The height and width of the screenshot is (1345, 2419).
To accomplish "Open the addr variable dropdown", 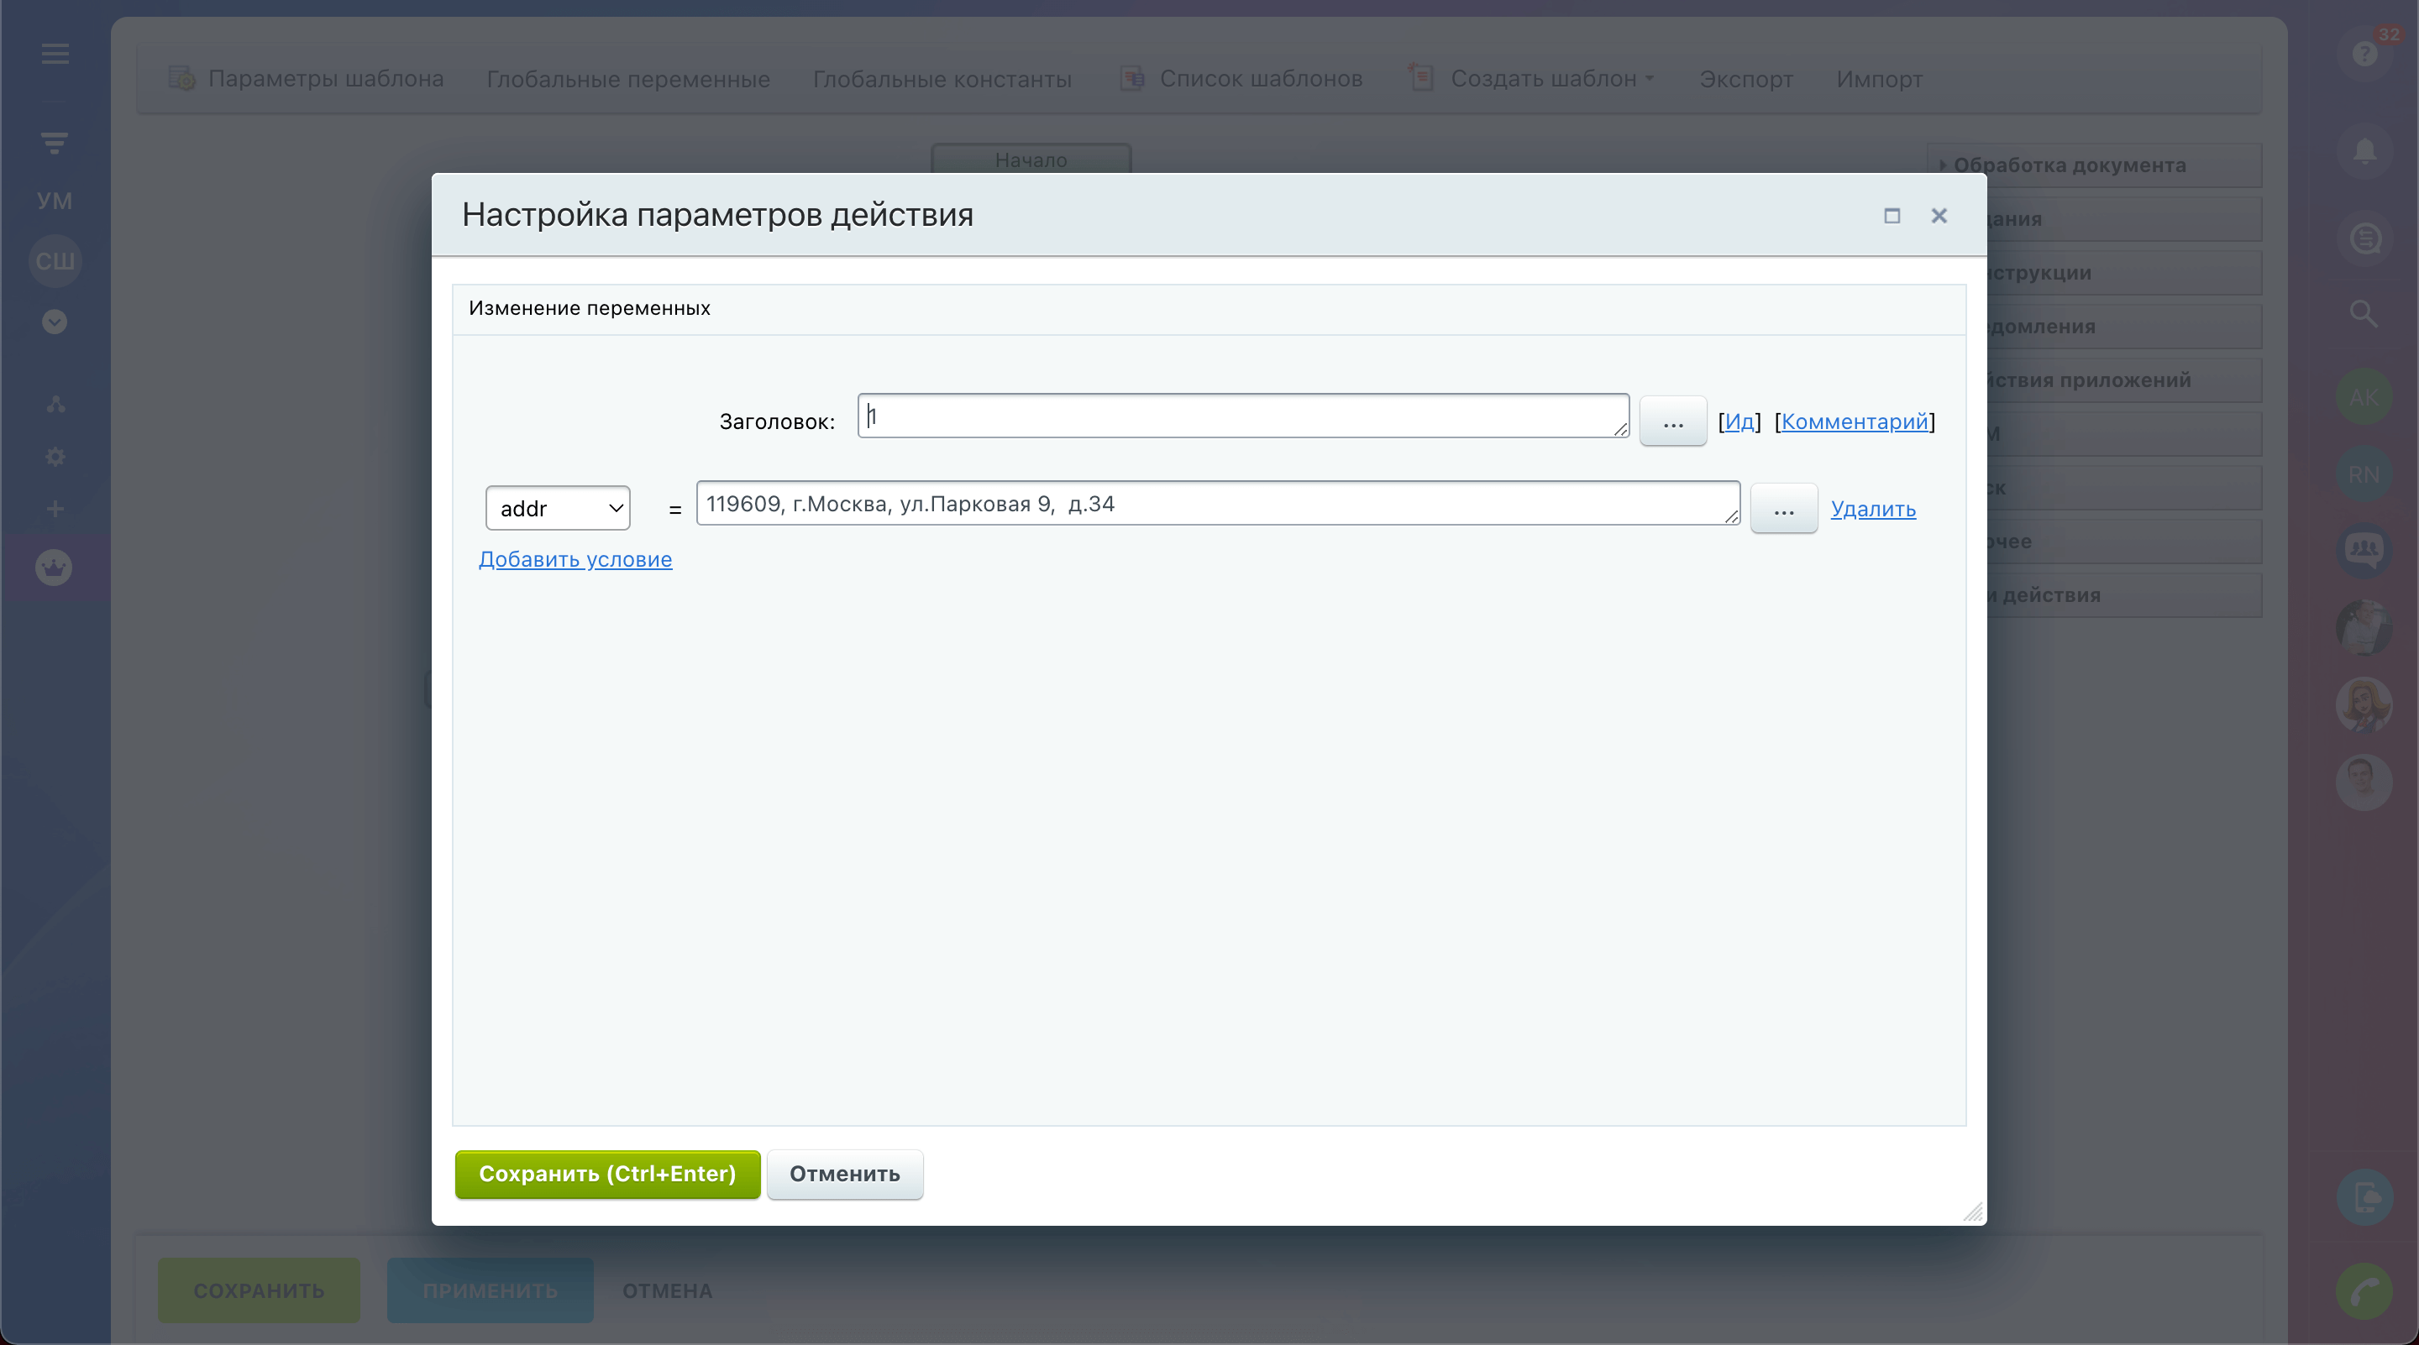I will click(x=558, y=508).
